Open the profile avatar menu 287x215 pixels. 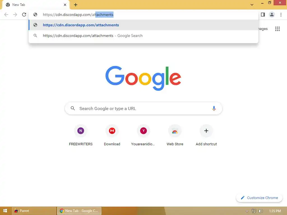tap(272, 15)
